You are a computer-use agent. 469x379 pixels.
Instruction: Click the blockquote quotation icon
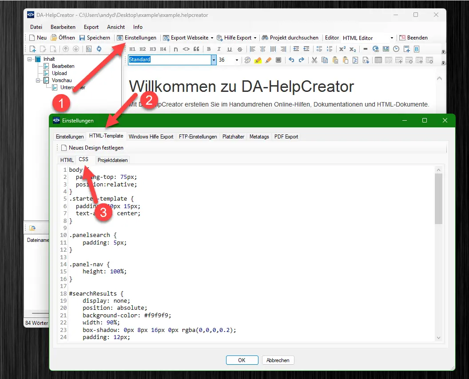coord(196,49)
